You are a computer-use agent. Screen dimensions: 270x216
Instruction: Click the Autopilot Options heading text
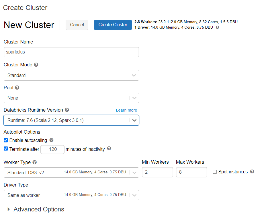point(22,132)
